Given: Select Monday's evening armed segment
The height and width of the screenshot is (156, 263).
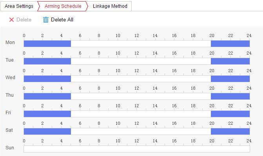Looking at the screenshot, I should 230,43.
